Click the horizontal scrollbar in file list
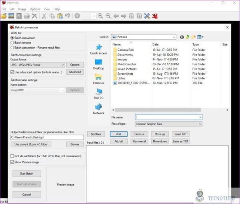This screenshot has width=240, height=204. point(158,110)
